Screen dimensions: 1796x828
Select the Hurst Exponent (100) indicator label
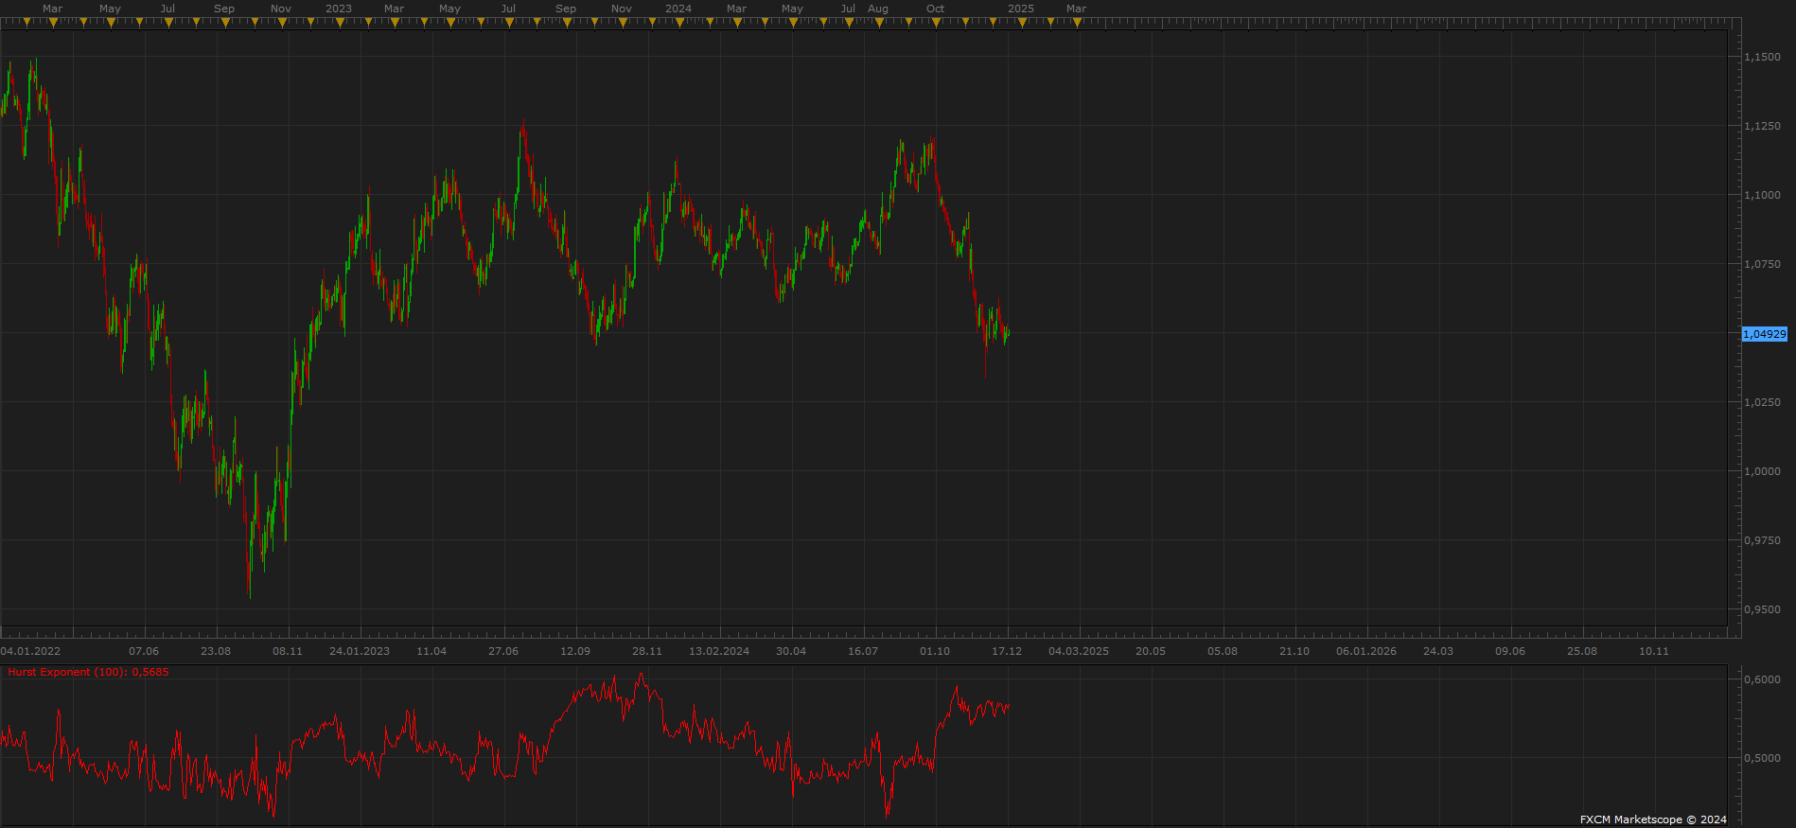click(x=88, y=672)
